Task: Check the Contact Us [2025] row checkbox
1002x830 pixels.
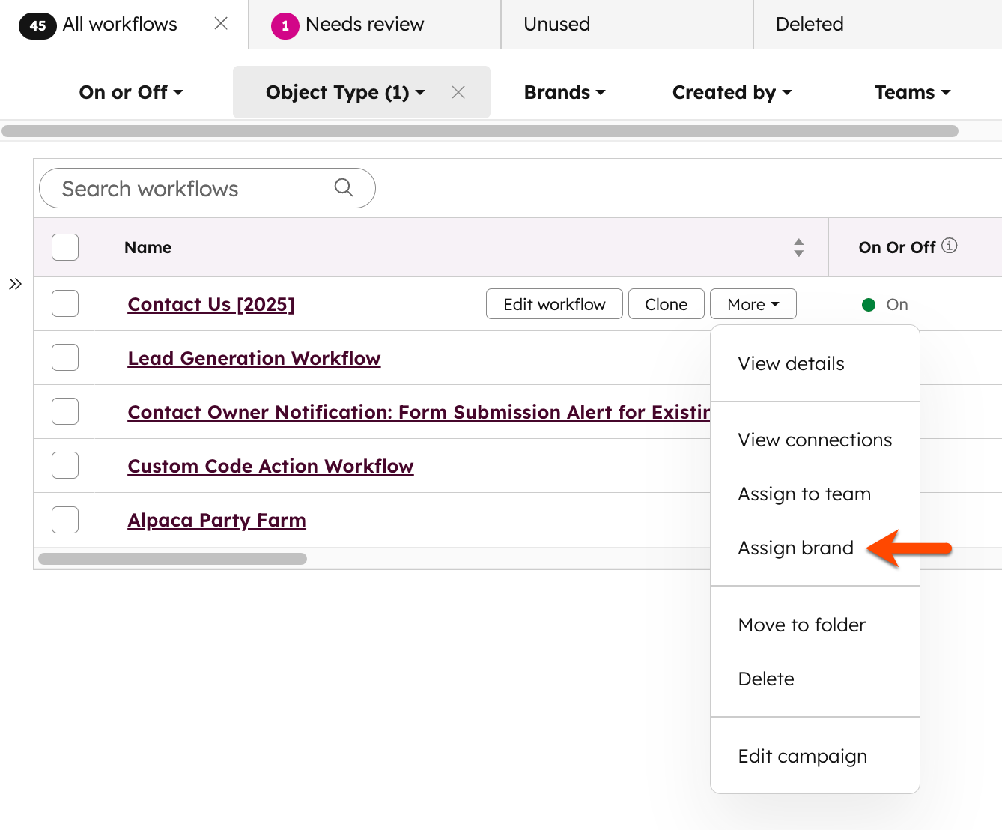Action: (x=64, y=303)
